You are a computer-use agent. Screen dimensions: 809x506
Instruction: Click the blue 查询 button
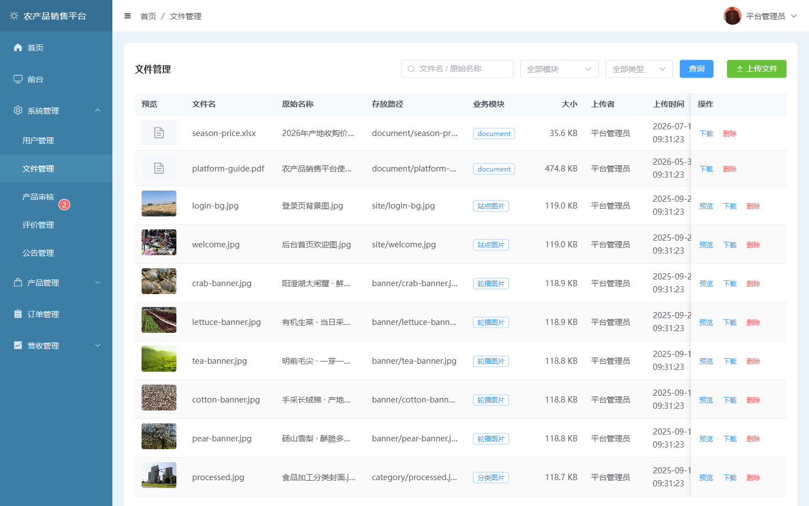[x=697, y=69]
